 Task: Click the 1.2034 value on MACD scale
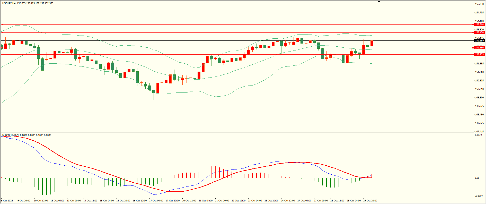click(x=478, y=135)
